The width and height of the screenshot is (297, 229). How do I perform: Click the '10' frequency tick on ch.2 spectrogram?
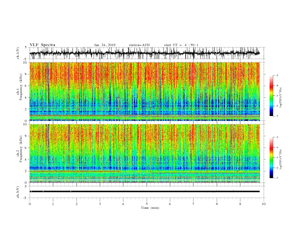click(25, 124)
